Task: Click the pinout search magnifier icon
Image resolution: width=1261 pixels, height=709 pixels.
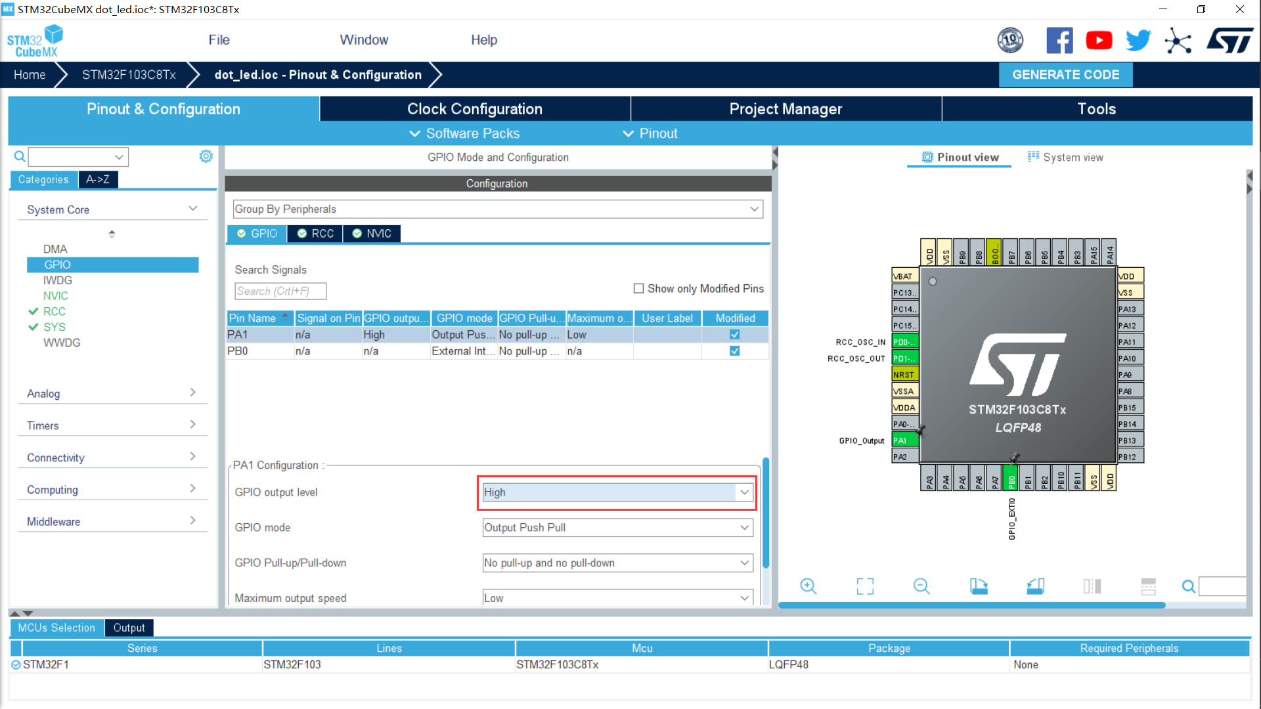Action: click(1188, 586)
